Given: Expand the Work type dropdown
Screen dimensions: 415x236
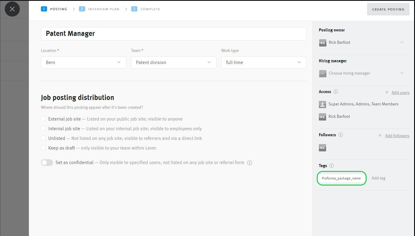Looking at the screenshot, I should coord(263,62).
